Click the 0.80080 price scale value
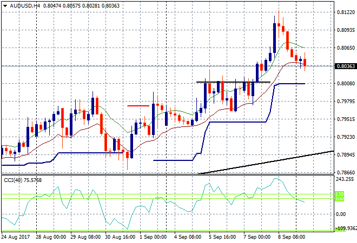The image size is (357, 243). [x=346, y=83]
